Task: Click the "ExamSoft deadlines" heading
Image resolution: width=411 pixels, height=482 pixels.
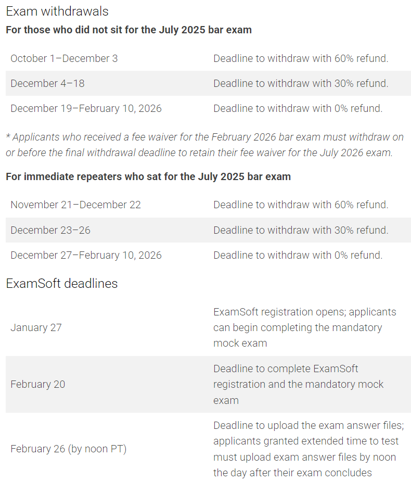Action: [62, 283]
